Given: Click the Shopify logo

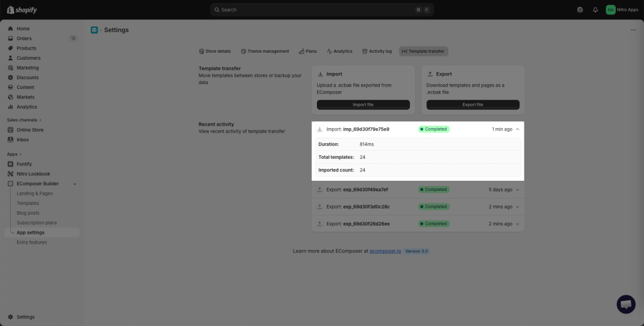Looking at the screenshot, I should point(22,9).
